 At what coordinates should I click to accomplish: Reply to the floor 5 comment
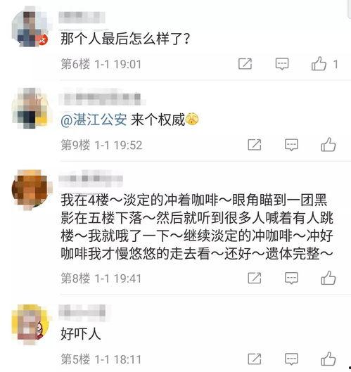(x=291, y=359)
